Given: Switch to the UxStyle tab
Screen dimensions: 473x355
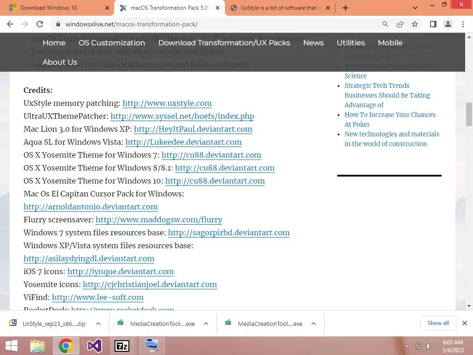Looking at the screenshot, I should pos(279,8).
